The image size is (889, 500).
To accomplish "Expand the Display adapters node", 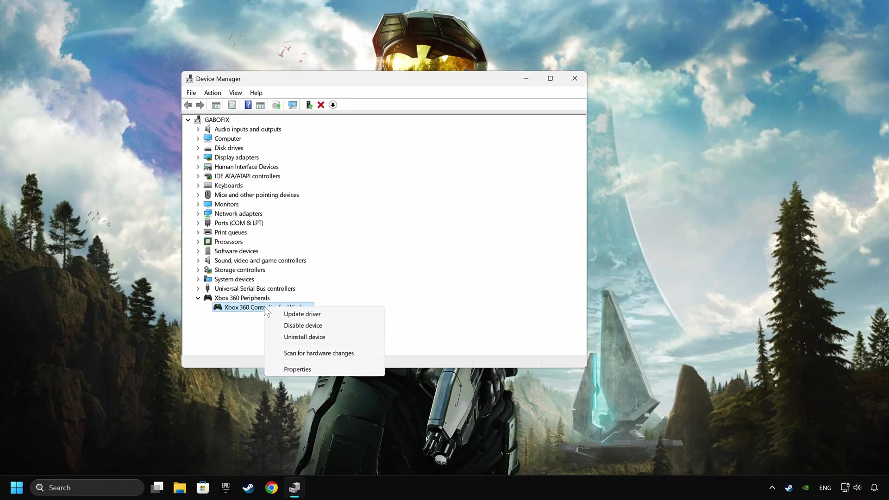I will (x=198, y=157).
